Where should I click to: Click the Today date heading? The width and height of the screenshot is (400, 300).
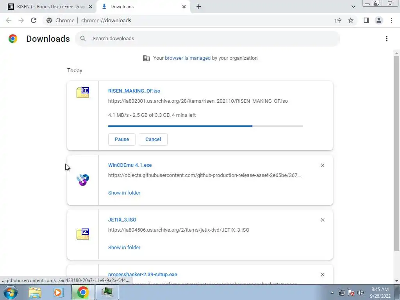(x=75, y=70)
